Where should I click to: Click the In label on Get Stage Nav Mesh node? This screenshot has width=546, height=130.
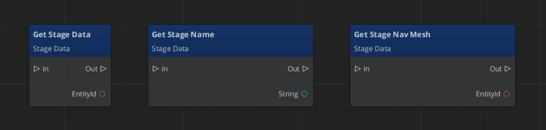click(366, 69)
